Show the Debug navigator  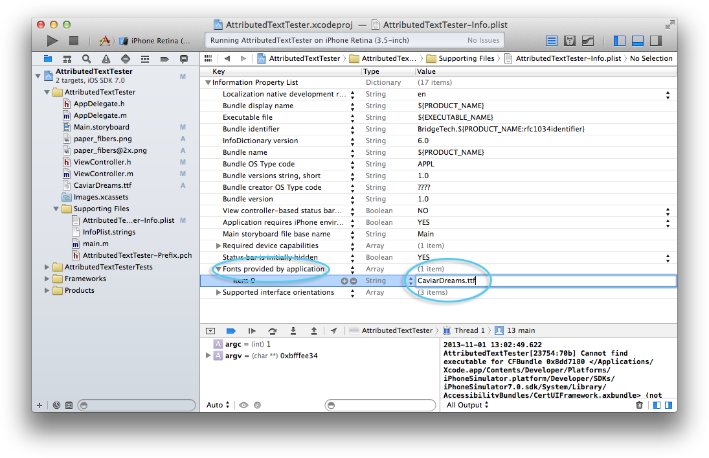pos(144,59)
